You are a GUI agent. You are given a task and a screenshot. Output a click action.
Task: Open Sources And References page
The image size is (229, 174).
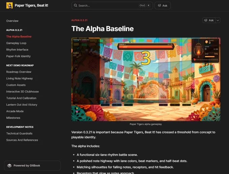(x=22, y=140)
